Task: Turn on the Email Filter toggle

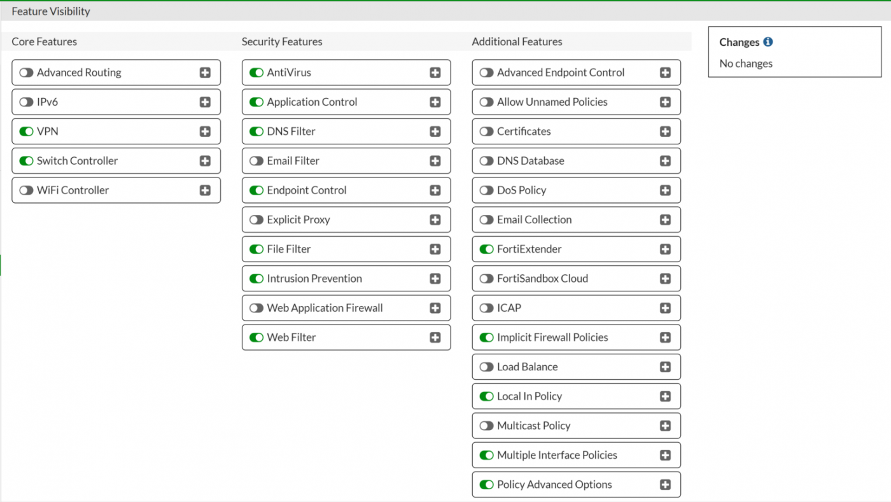Action: tap(256, 161)
